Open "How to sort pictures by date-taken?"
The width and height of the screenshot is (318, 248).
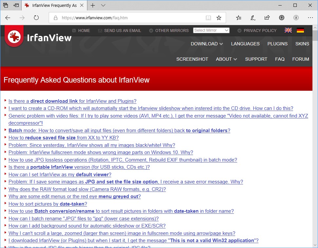click(48, 204)
